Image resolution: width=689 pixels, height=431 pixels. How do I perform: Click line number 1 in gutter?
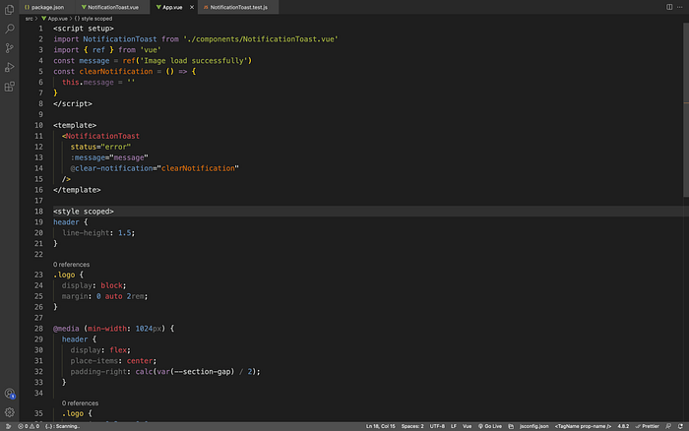(x=41, y=29)
